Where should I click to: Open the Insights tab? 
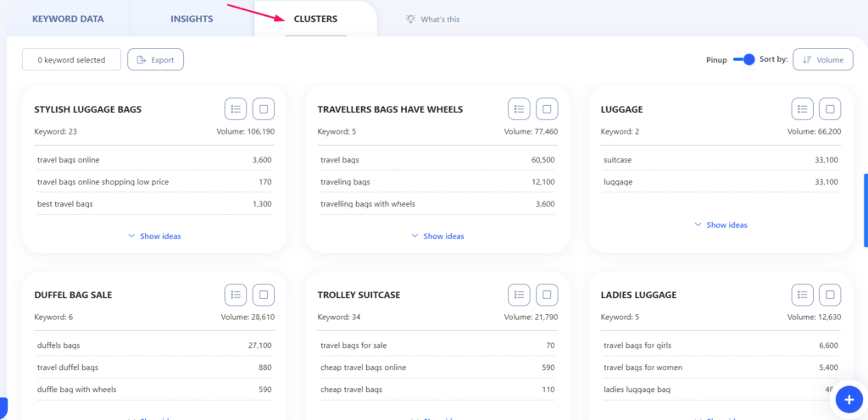point(192,19)
